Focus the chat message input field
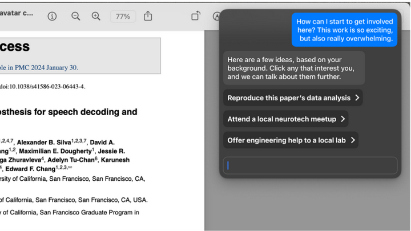411x231 pixels. tap(309, 165)
